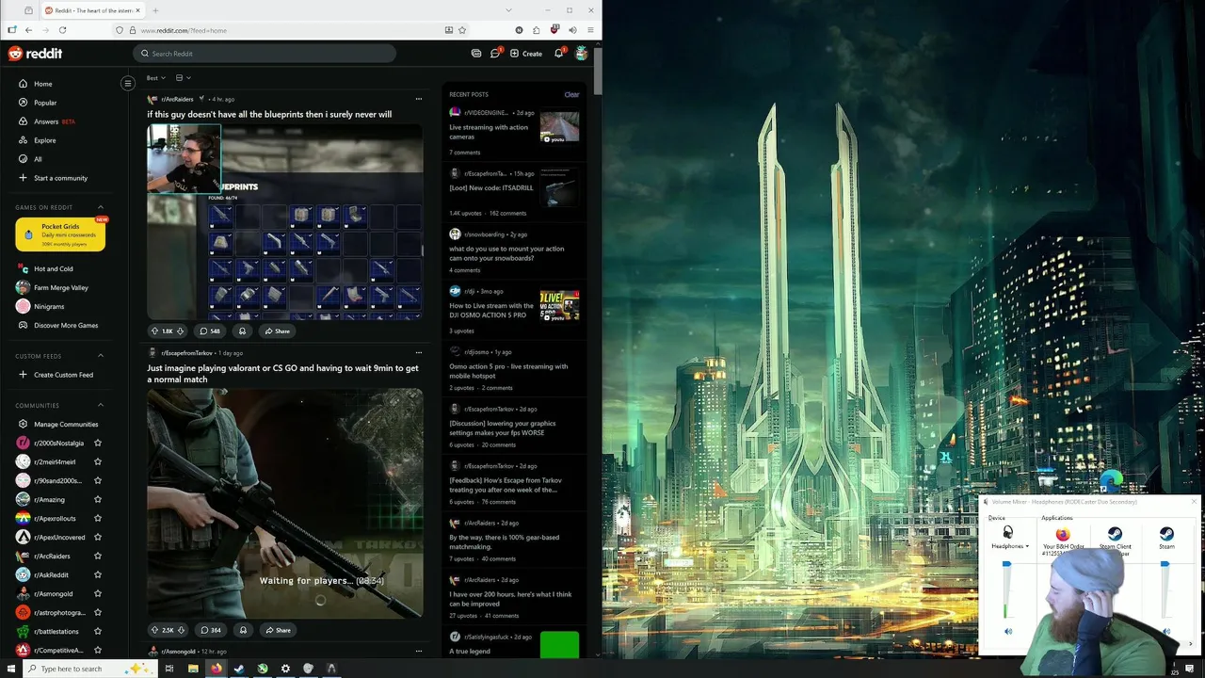Go back using browser back arrow

click(28, 30)
